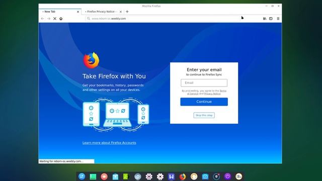Click the devices sync illustration
The width and height of the screenshot is (322, 181).
pos(116,115)
